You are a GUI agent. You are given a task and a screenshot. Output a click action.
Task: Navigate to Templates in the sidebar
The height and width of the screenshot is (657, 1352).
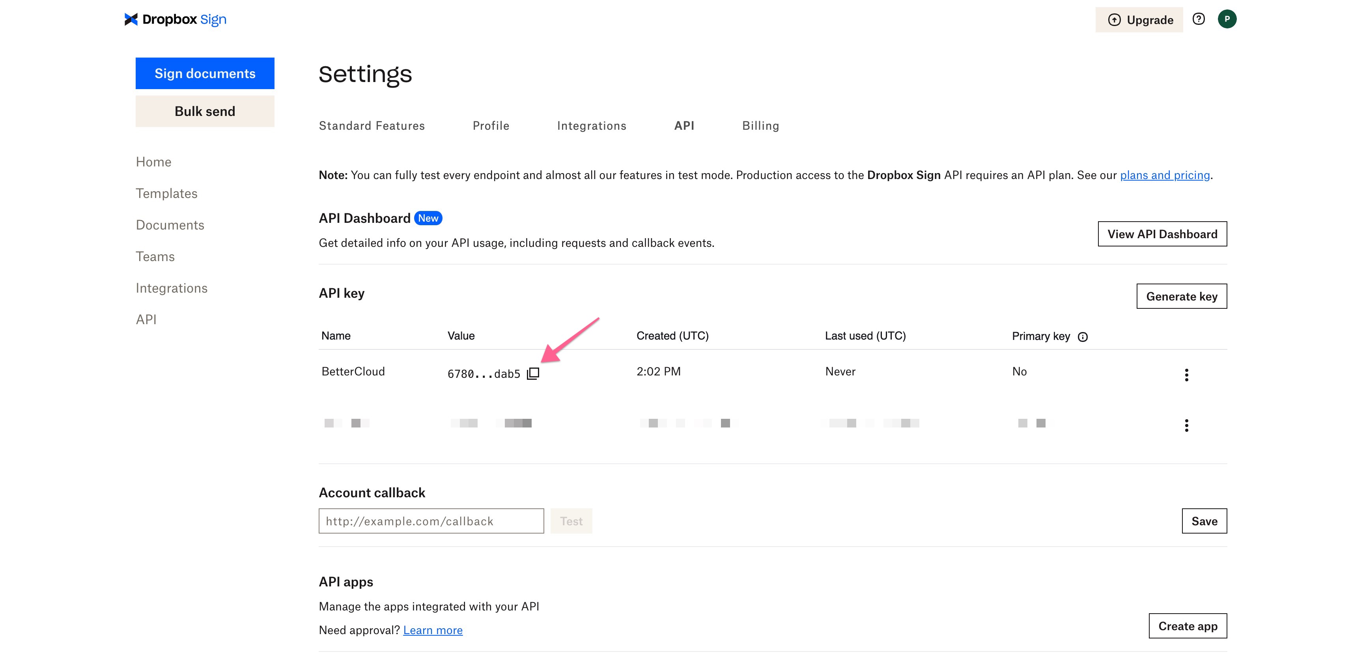tap(166, 193)
